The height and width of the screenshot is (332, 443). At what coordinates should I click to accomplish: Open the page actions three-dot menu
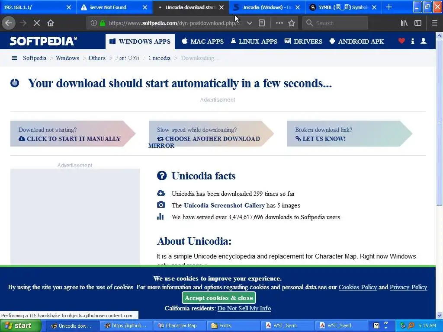pos(279,23)
